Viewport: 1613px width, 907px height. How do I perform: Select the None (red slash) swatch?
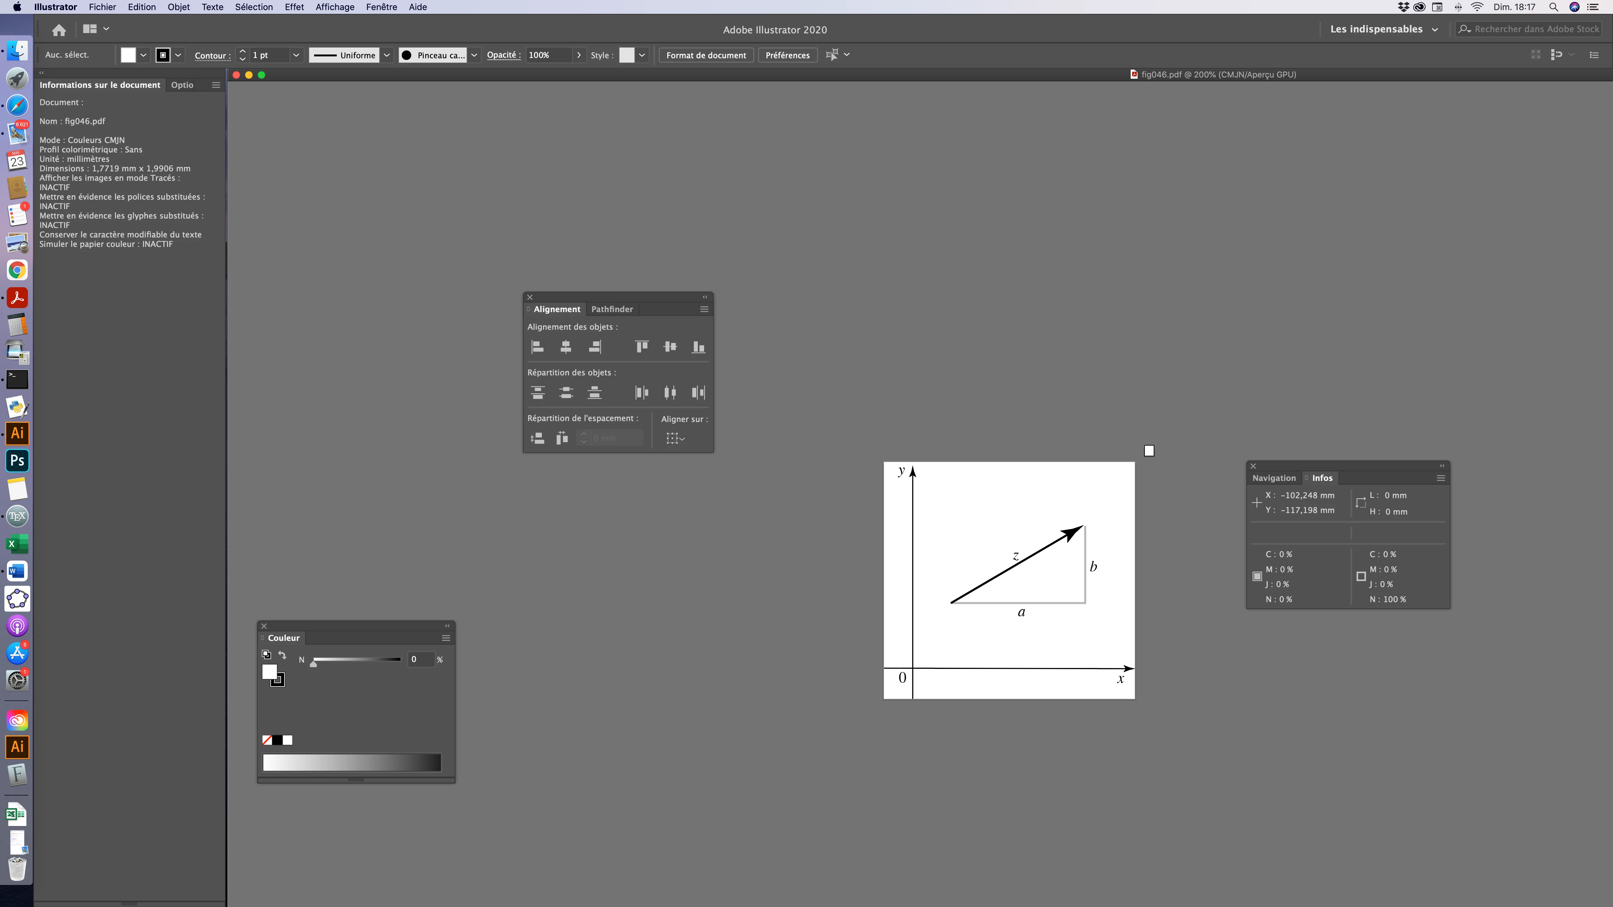[x=267, y=740]
